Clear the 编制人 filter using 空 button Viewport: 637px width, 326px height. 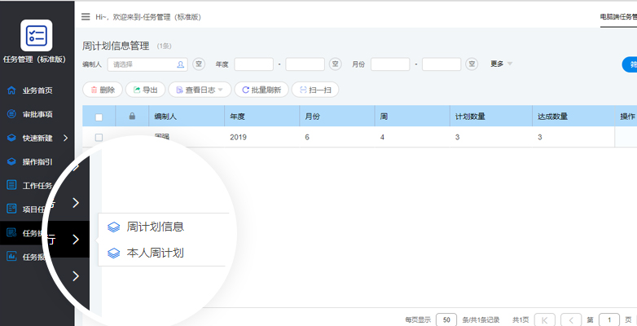(198, 64)
